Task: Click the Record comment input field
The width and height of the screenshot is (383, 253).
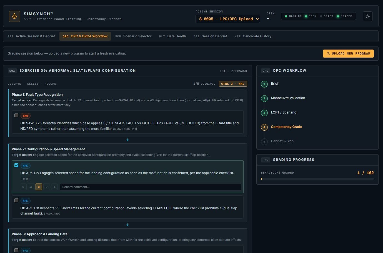Action: coord(151,187)
